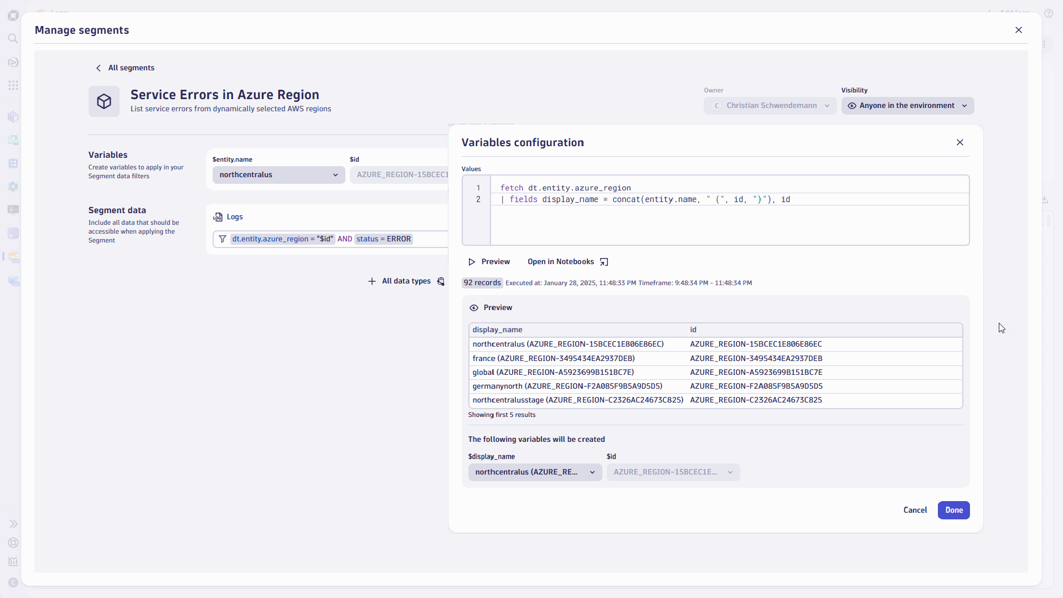
Task: Go back to All segments
Action: (125, 68)
